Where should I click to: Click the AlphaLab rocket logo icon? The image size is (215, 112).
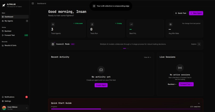(4, 5)
